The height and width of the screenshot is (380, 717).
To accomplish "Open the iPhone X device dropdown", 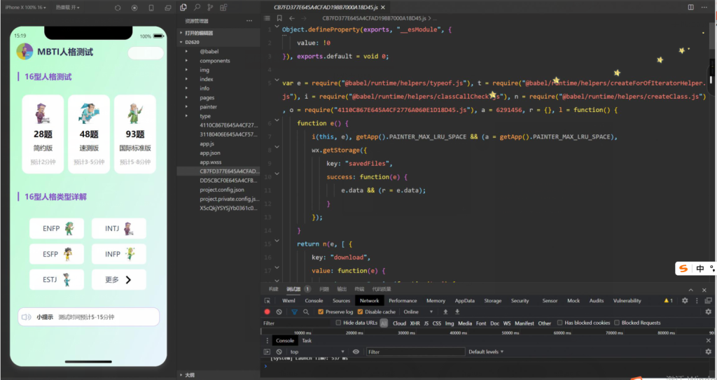I will click(x=25, y=7).
